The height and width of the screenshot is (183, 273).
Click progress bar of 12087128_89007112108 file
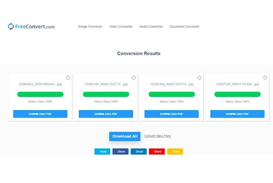(237, 94)
